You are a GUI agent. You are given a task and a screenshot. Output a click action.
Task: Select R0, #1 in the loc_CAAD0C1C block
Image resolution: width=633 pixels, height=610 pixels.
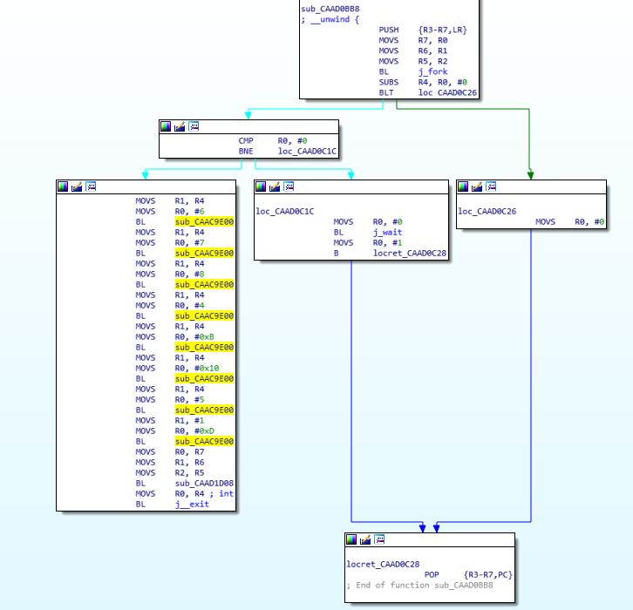pos(387,243)
